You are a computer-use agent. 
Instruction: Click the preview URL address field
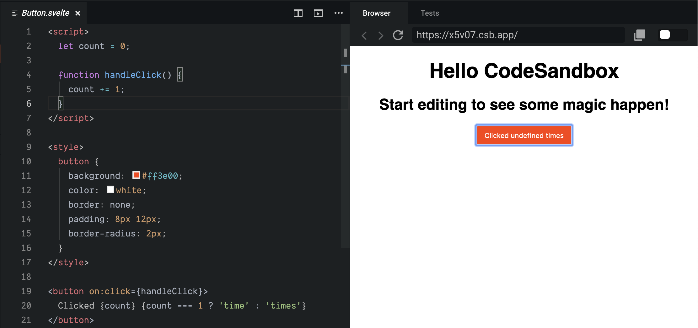coord(518,35)
